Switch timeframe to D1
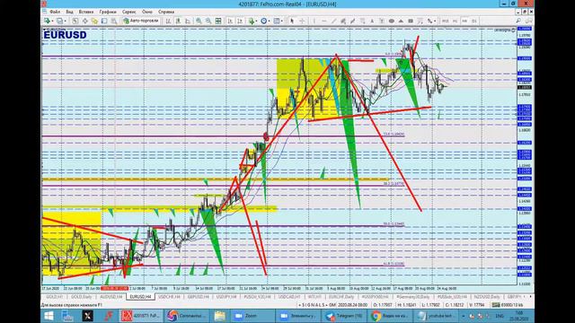 pos(474,21)
